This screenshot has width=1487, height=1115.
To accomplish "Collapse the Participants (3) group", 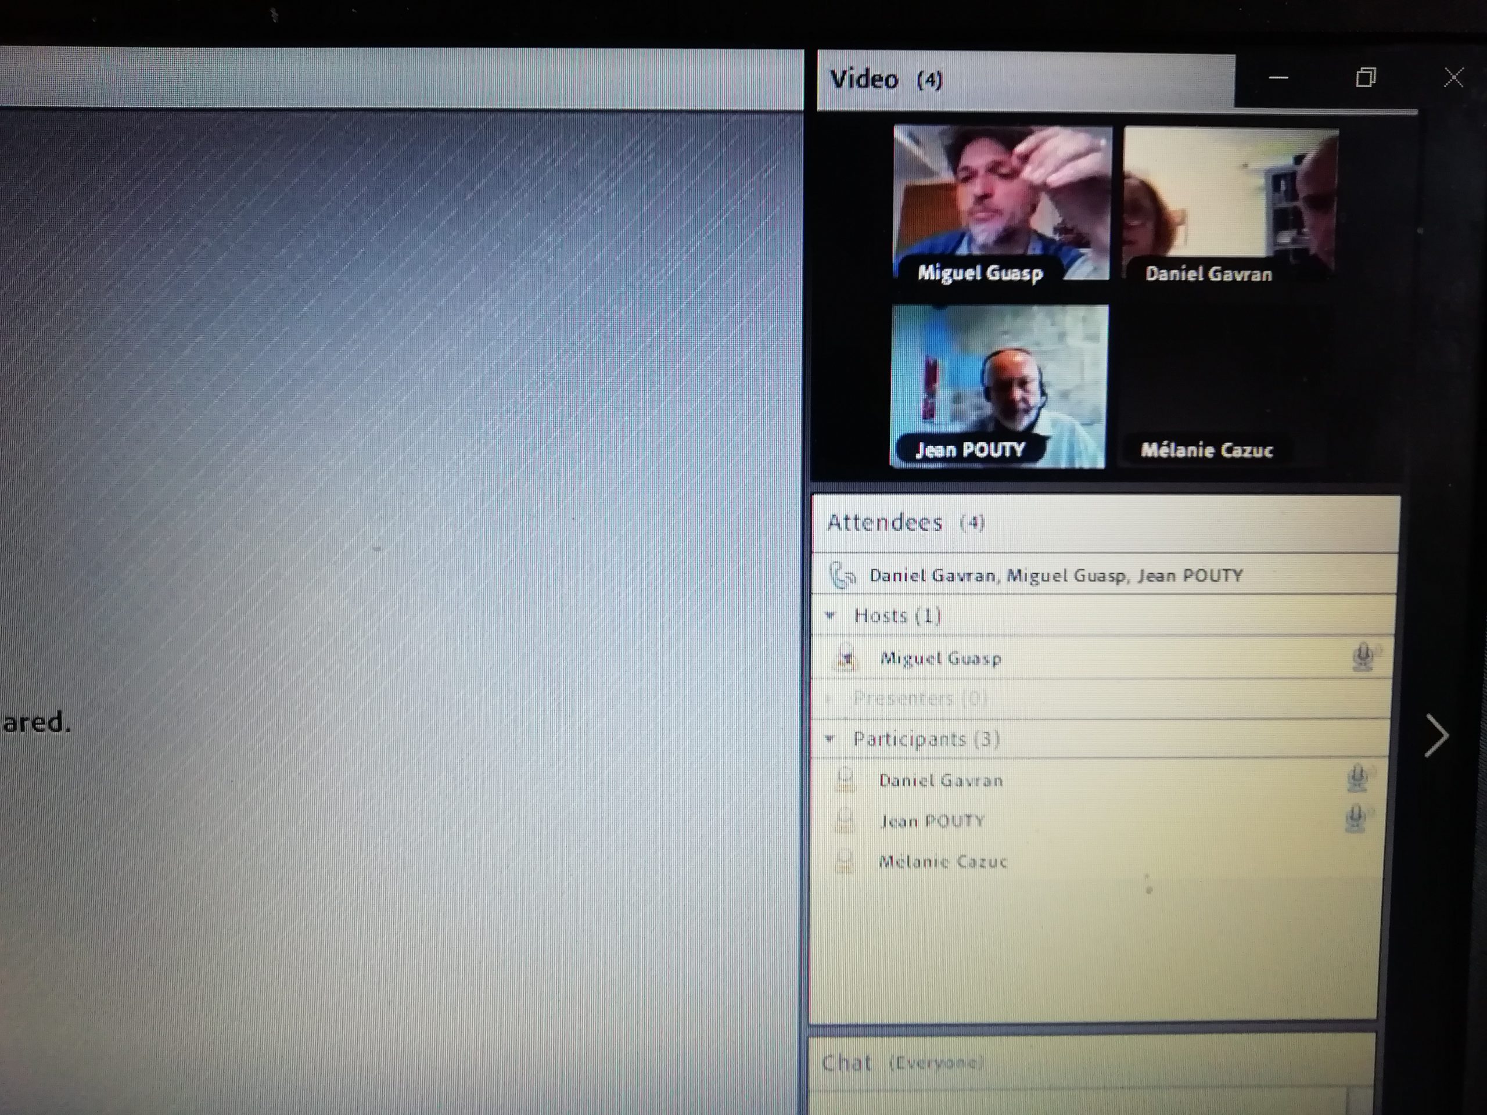I will [830, 739].
